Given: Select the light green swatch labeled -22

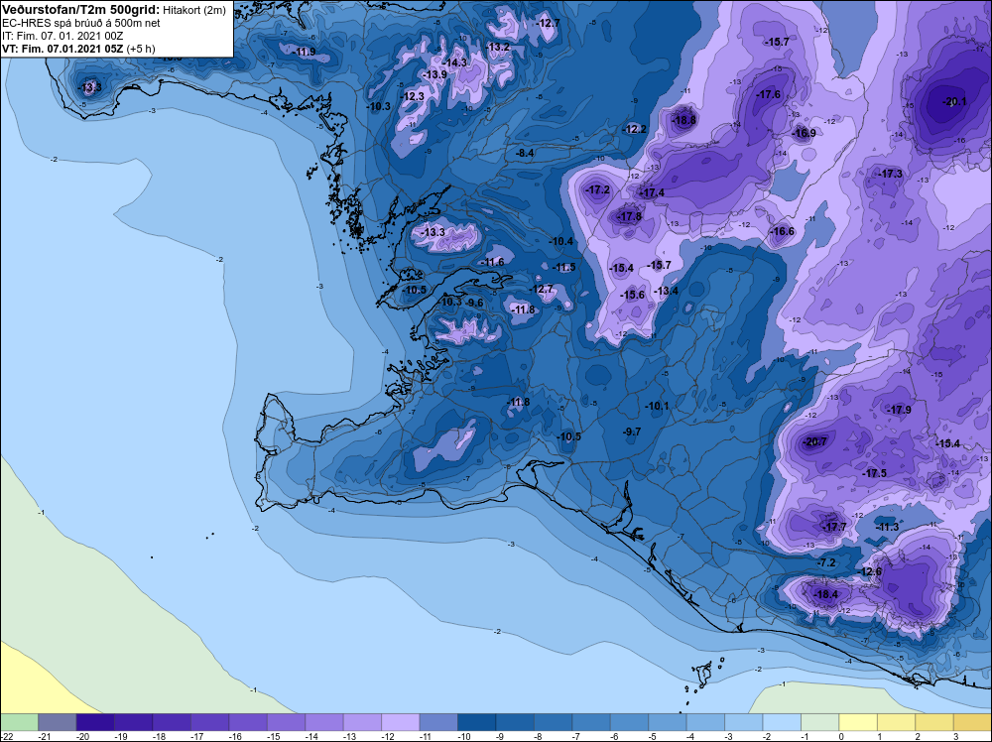Looking at the screenshot, I should pos(19,722).
